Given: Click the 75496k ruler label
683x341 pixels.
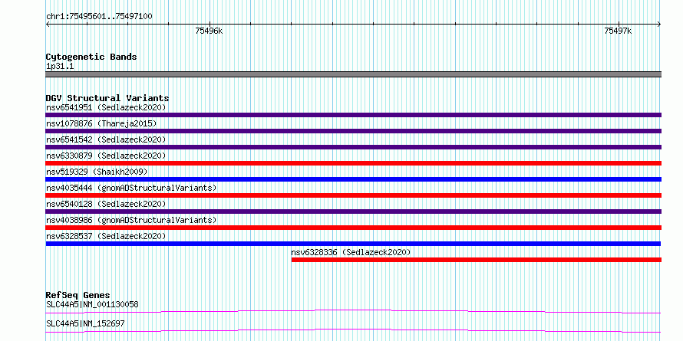Looking at the screenshot, I should [209, 31].
